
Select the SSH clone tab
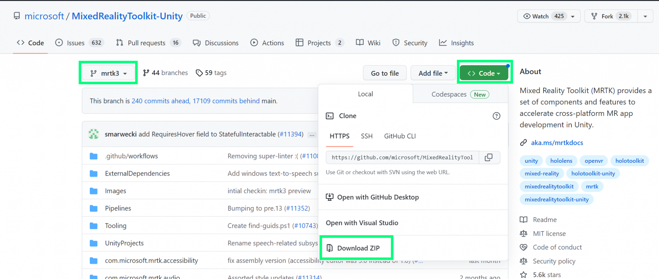pyautogui.click(x=367, y=136)
